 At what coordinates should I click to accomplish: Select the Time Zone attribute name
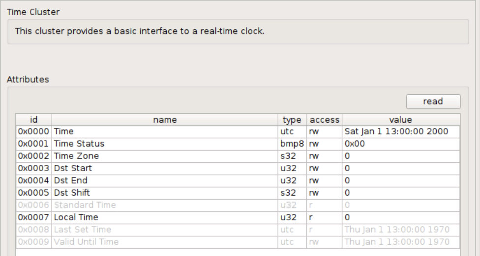[x=165, y=156]
